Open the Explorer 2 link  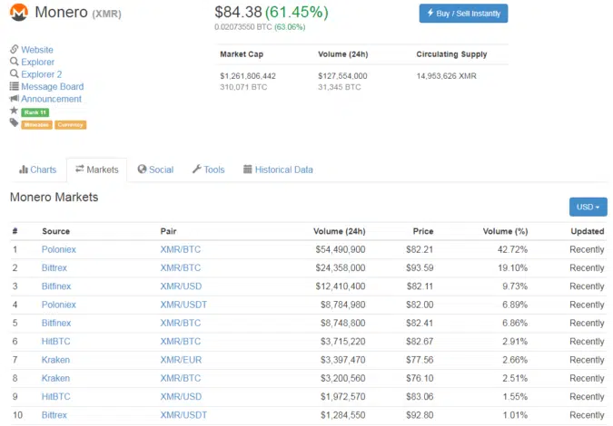coord(42,74)
